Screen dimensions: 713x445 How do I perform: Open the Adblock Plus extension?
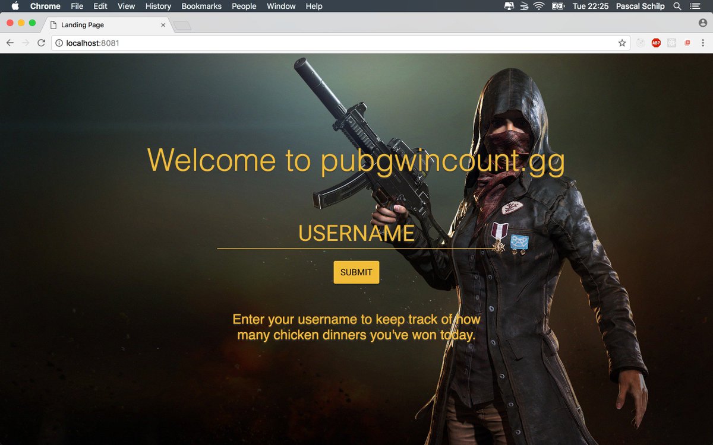point(655,43)
